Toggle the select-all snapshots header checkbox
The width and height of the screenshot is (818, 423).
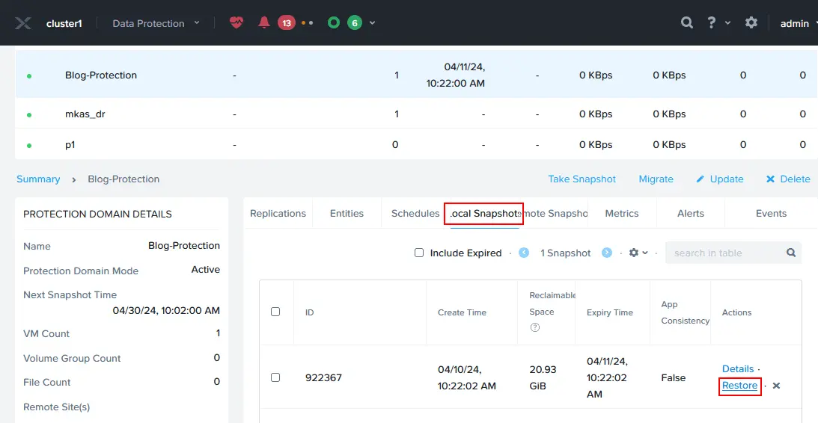tap(275, 312)
